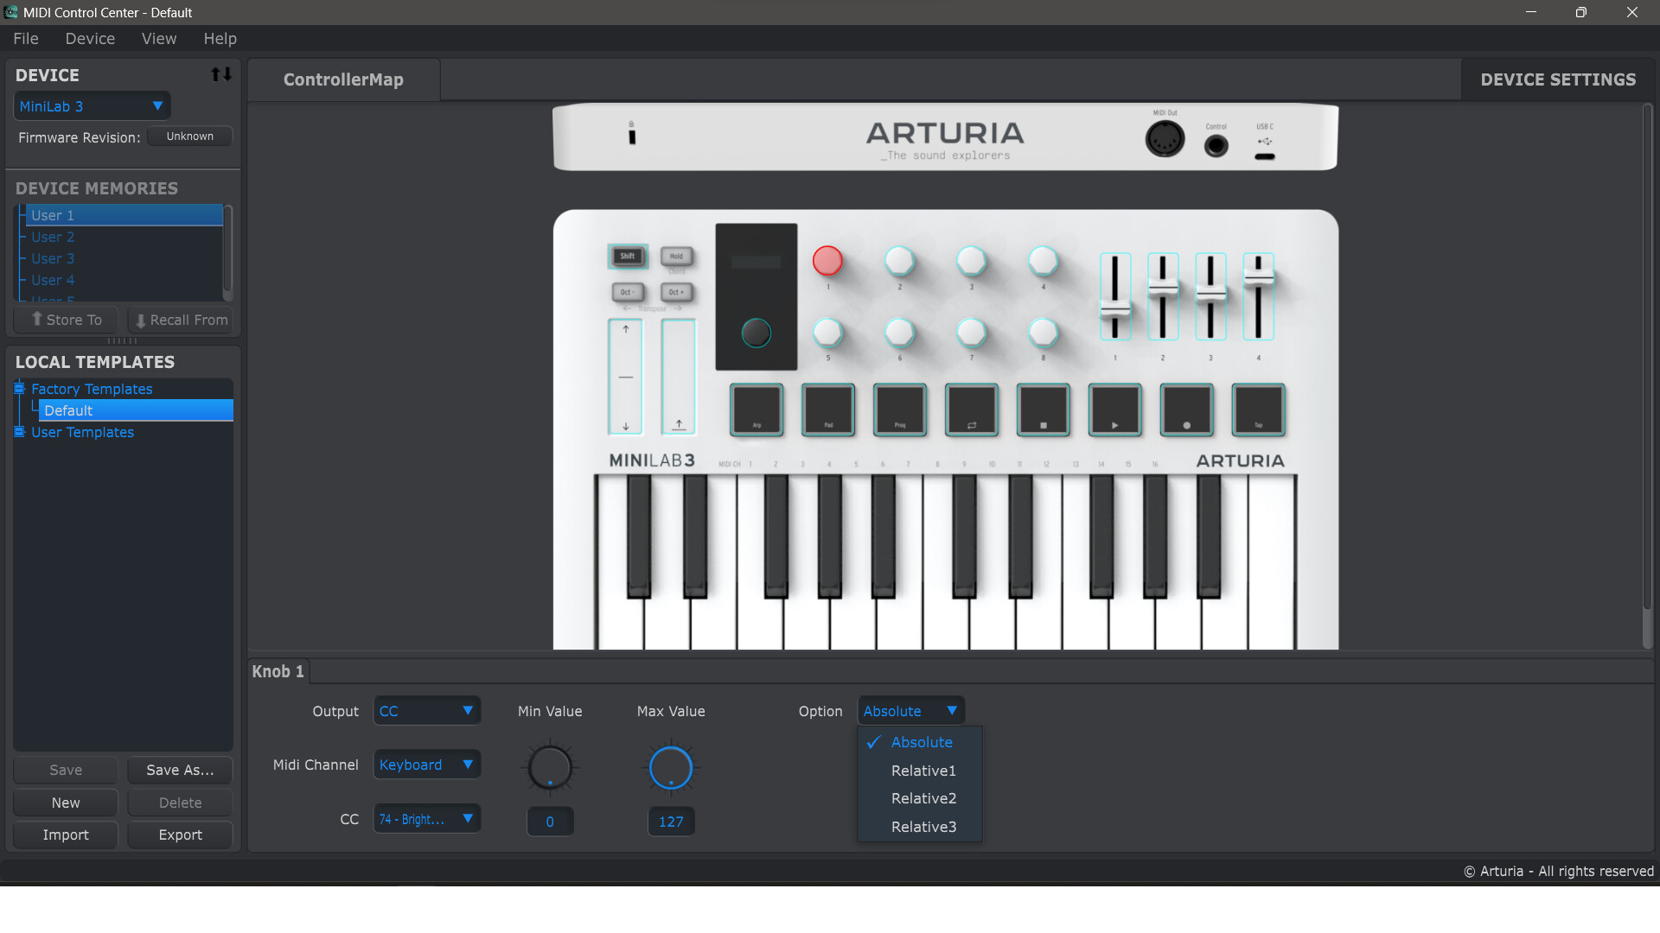Open the View menu
The width and height of the screenshot is (1660, 933).
click(x=159, y=39)
